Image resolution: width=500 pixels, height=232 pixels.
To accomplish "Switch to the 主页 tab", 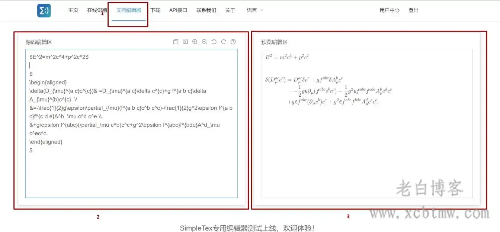I will (73, 10).
